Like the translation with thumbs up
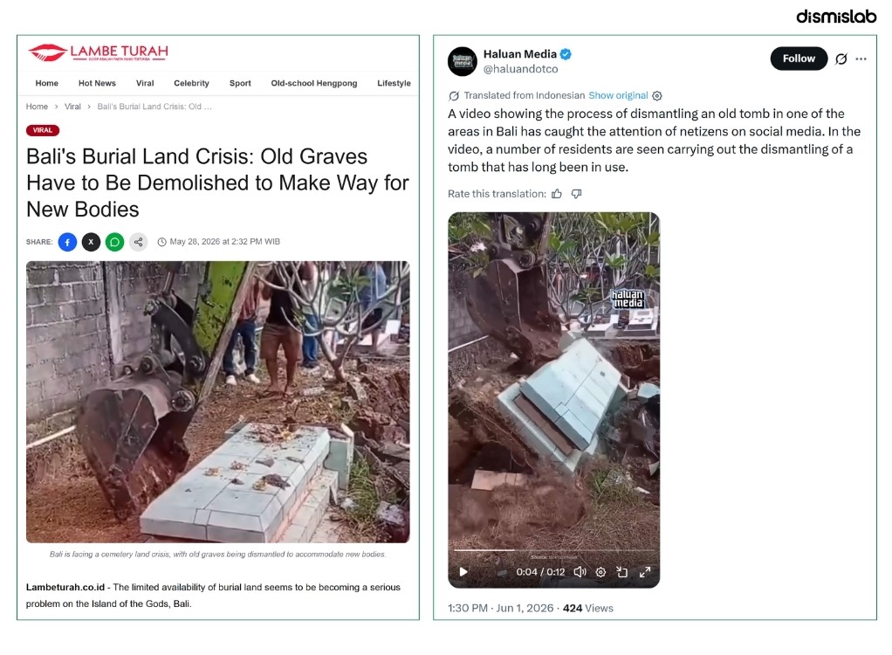 tap(556, 194)
